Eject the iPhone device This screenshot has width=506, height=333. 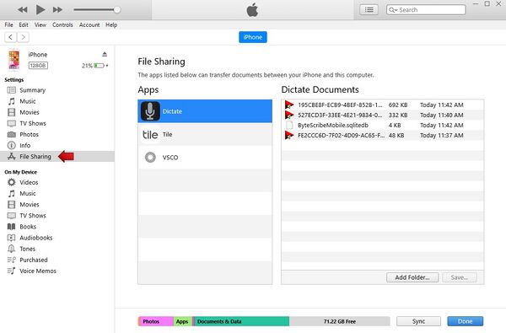coord(105,54)
